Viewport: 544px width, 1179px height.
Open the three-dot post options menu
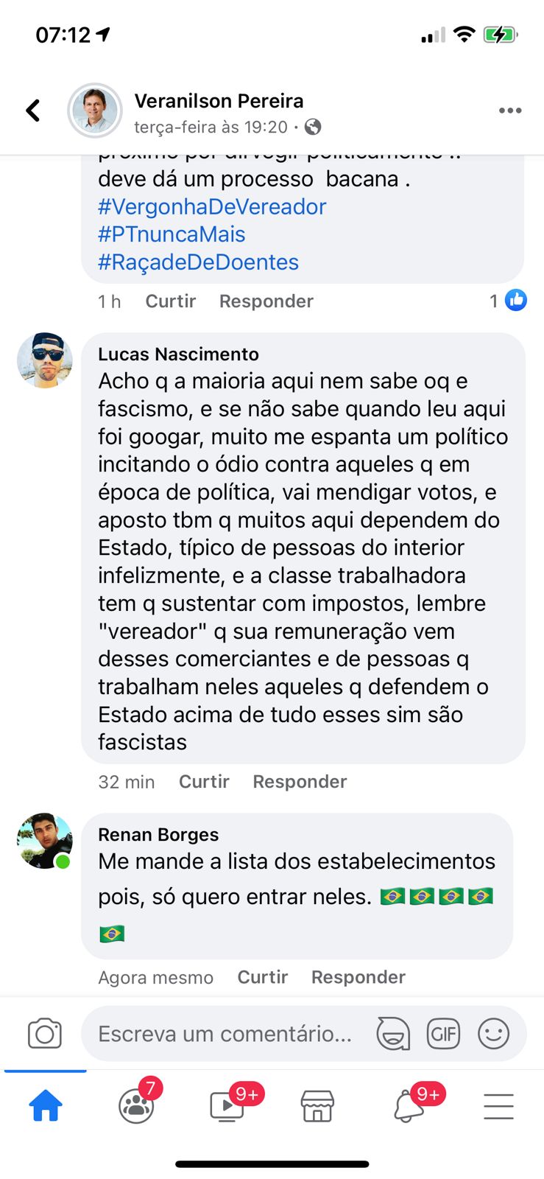509,111
